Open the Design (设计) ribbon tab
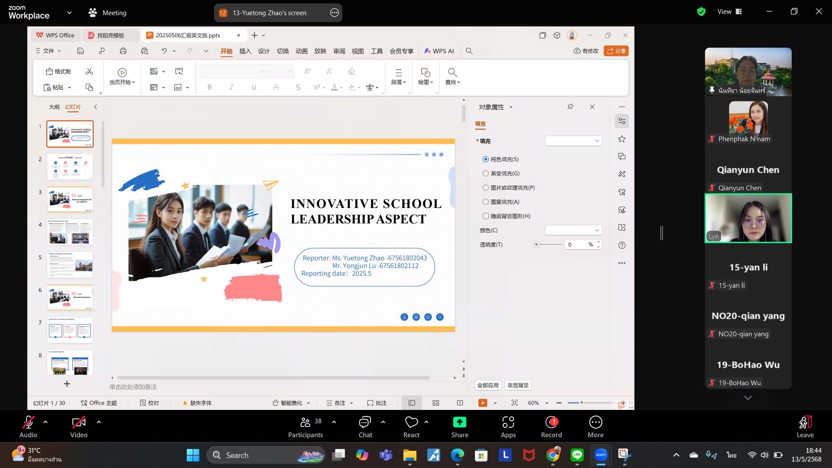Screen dimensions: 832x468 264,51
